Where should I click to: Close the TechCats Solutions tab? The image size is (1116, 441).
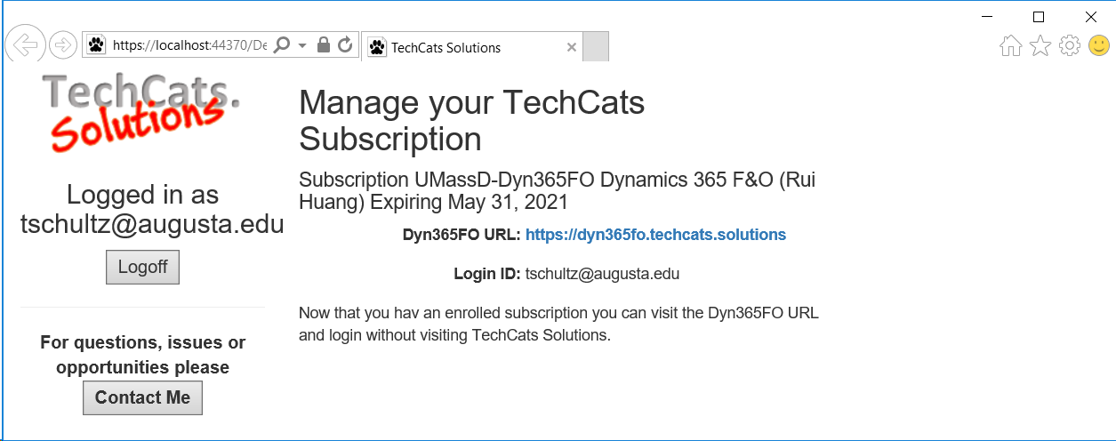(572, 48)
